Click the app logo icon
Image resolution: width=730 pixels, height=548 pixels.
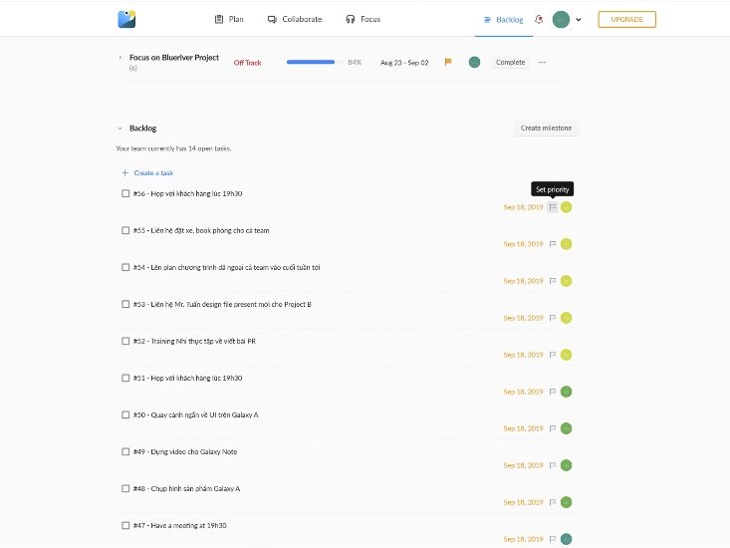coord(127,19)
